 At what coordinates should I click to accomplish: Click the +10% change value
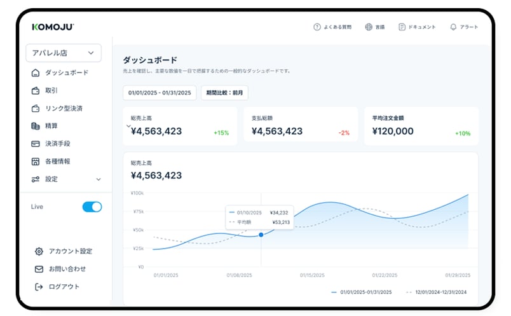tap(463, 134)
